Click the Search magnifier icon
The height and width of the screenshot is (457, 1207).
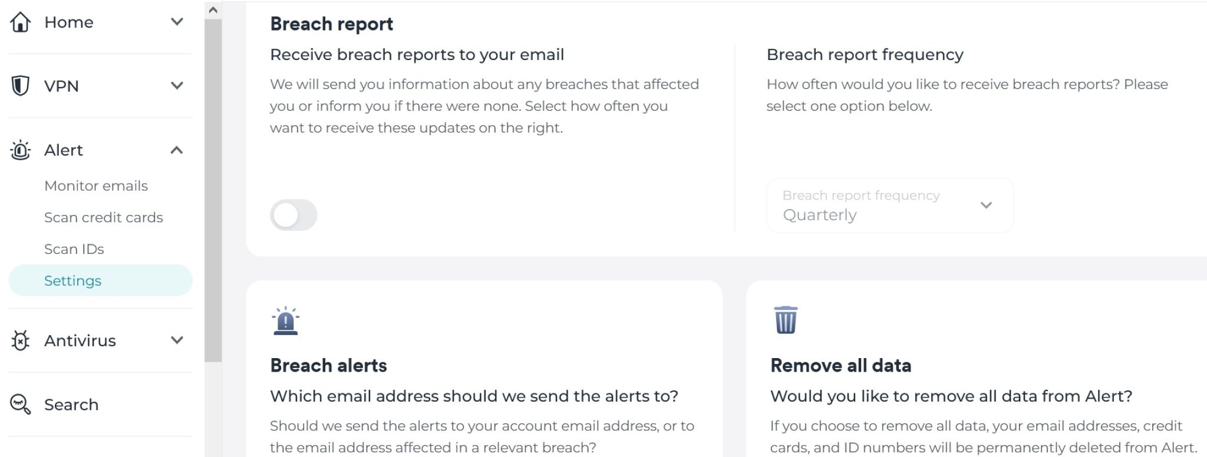(x=21, y=405)
